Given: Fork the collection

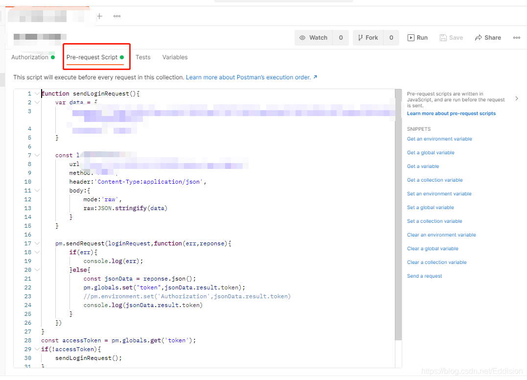Looking at the screenshot, I should (x=368, y=38).
